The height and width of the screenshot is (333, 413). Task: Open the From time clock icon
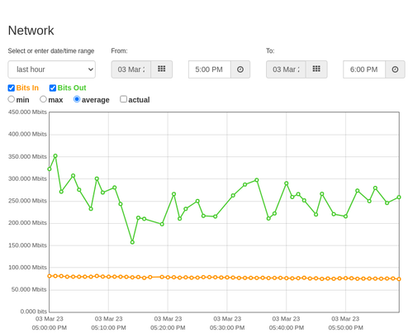tap(240, 69)
